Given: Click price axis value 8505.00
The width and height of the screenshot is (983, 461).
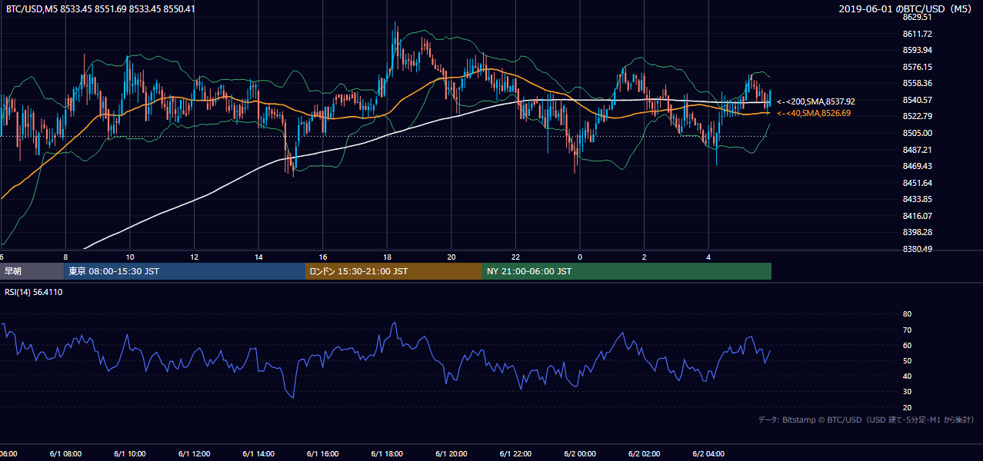Looking at the screenshot, I should pyautogui.click(x=918, y=133).
